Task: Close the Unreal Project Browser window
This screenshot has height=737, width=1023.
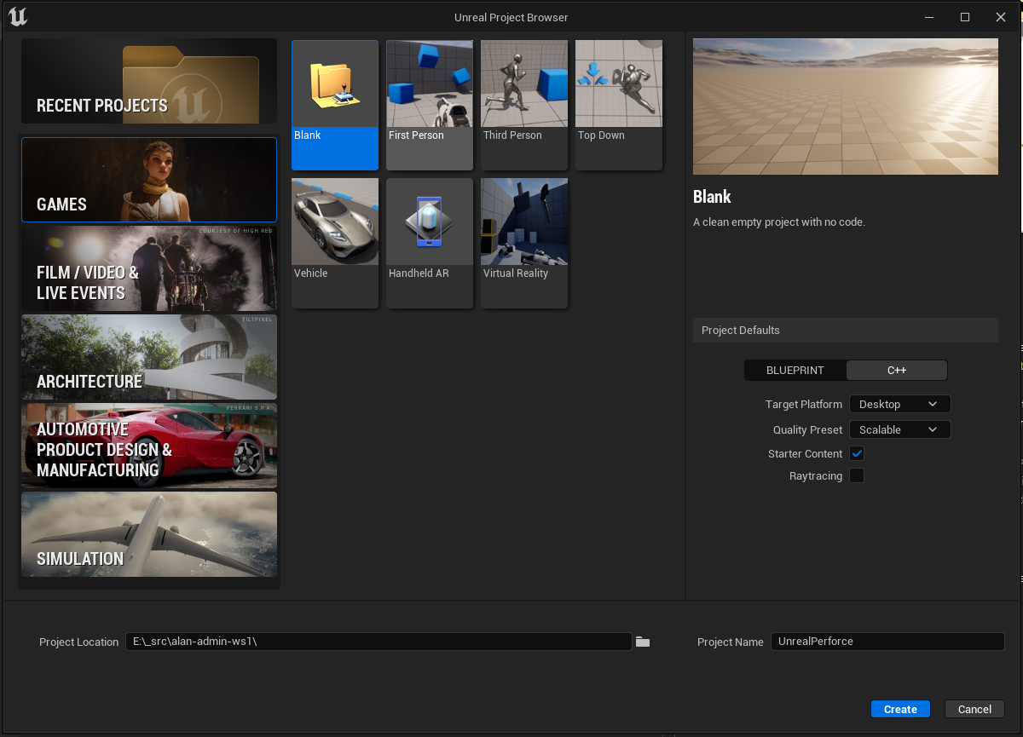Action: [1001, 17]
